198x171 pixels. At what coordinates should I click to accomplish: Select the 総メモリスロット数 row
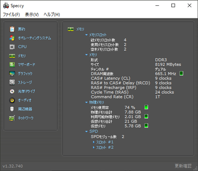108,40
